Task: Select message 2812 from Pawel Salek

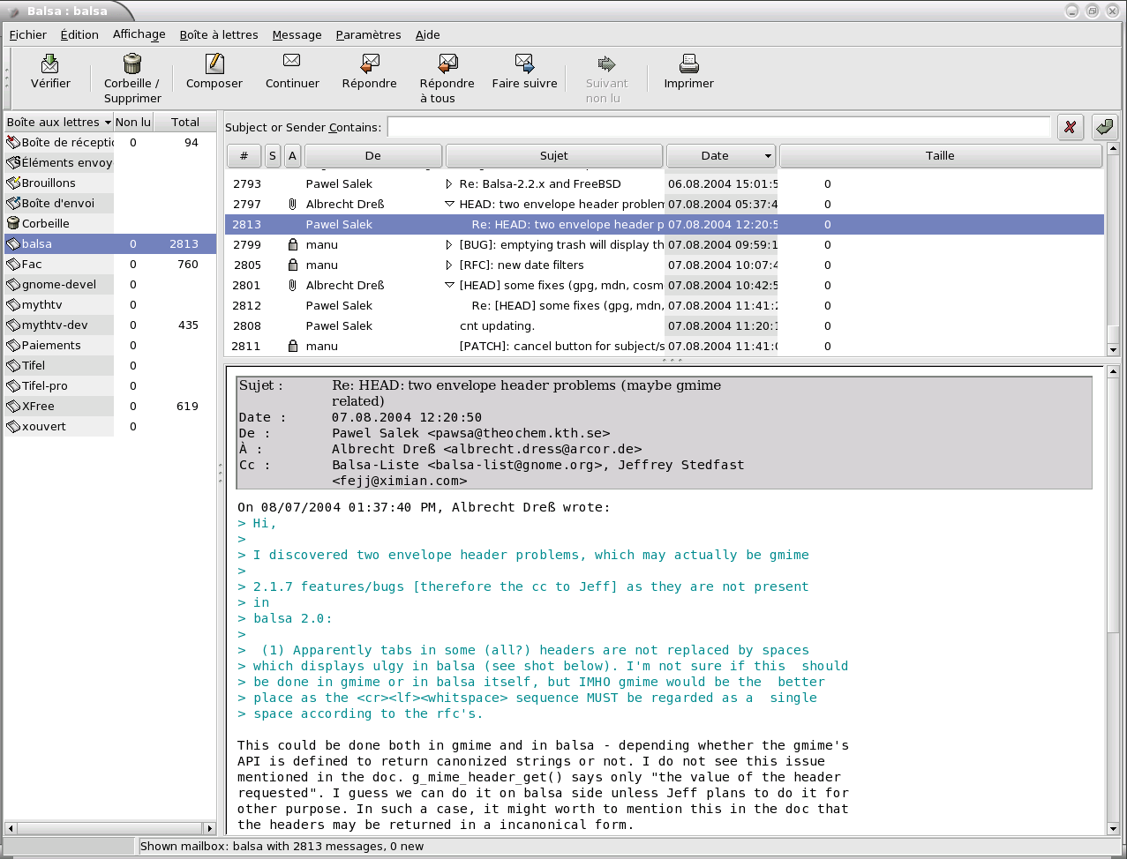Action: pyautogui.click(x=665, y=305)
